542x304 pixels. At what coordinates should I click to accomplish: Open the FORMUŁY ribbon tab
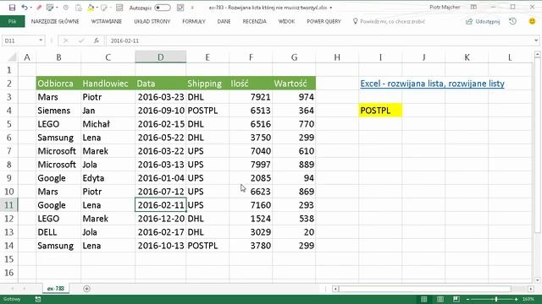(194, 21)
